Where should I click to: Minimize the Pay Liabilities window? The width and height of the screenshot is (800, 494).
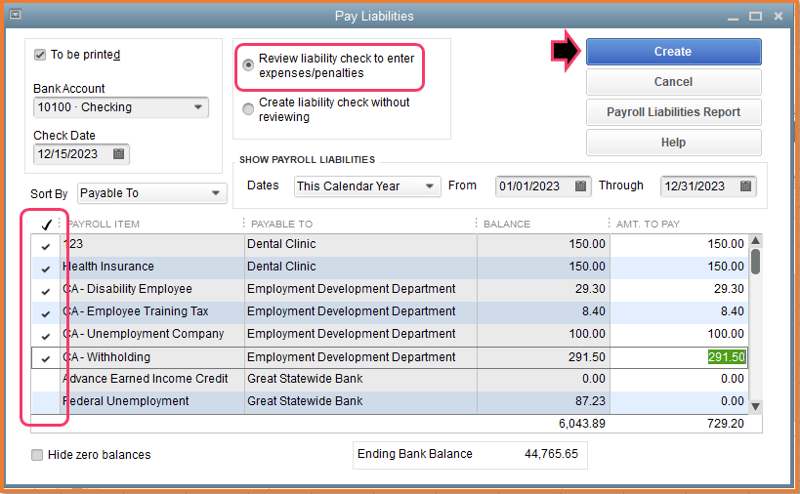pos(734,17)
